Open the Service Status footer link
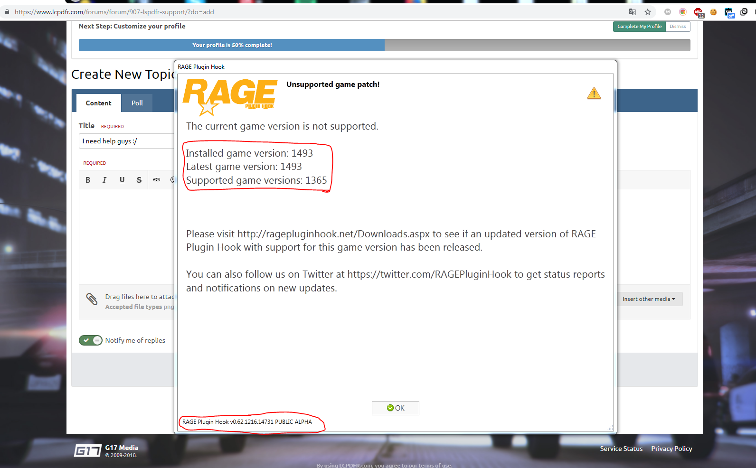The width and height of the screenshot is (756, 468). (x=621, y=449)
